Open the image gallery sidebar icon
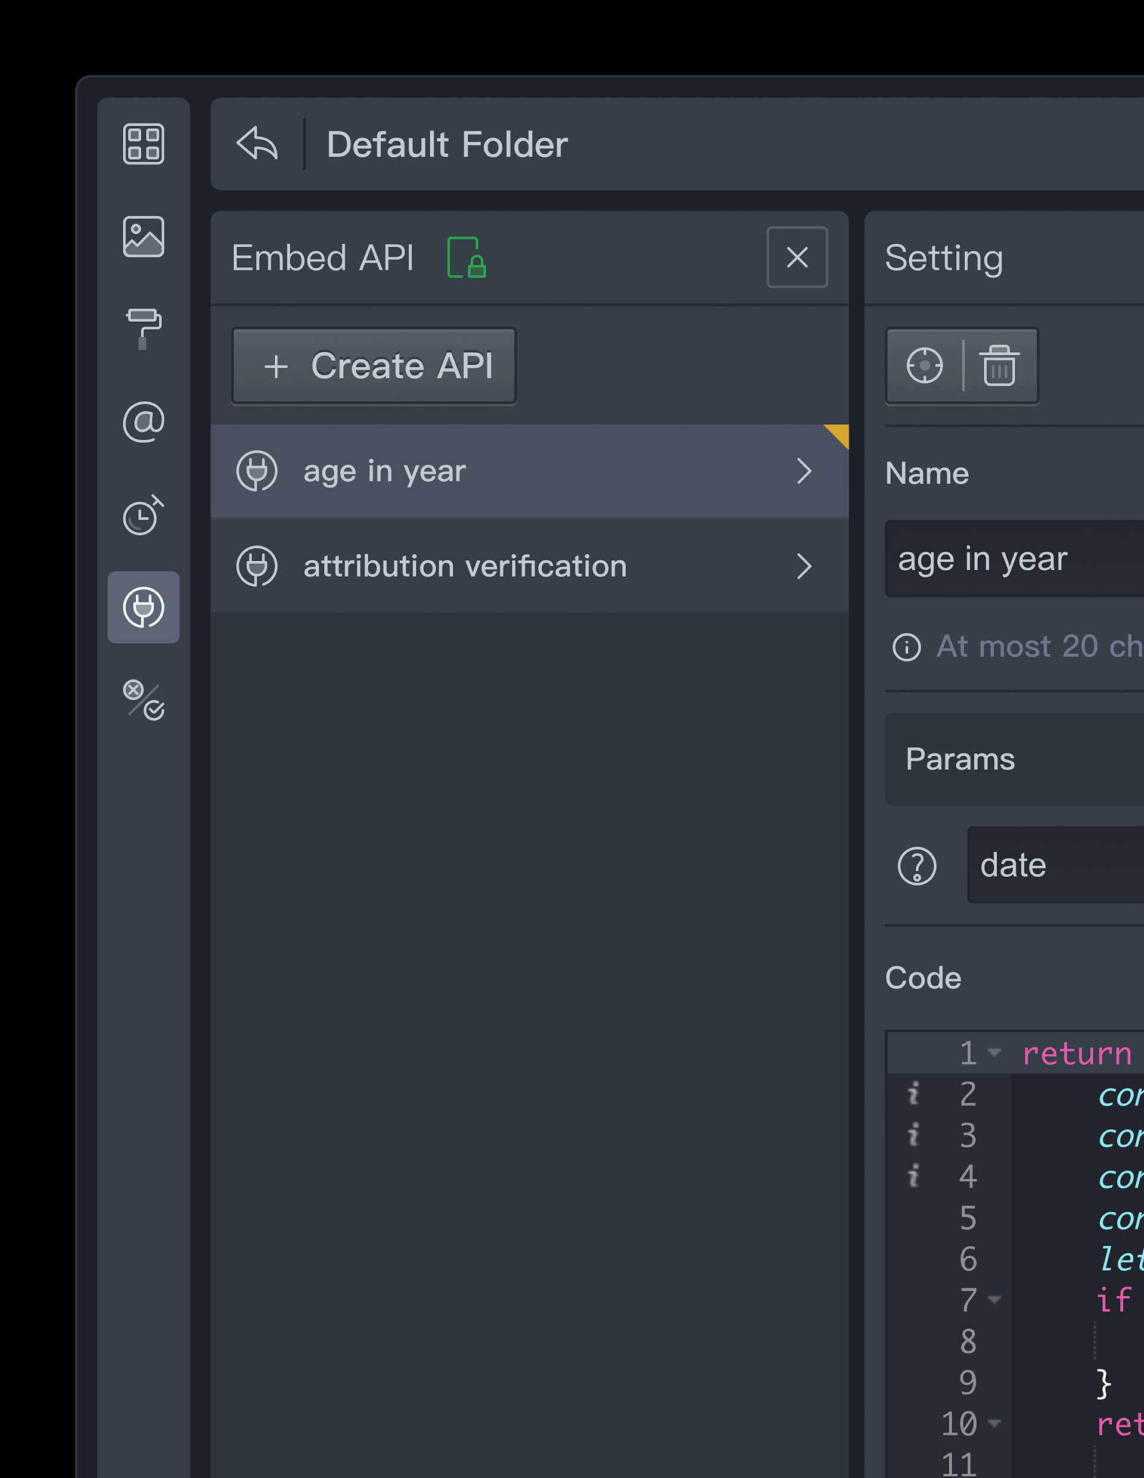The image size is (1144, 1478). 144,236
